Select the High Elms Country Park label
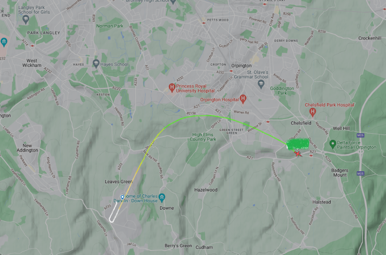Viewport: 386px width, 255px height. [203, 137]
